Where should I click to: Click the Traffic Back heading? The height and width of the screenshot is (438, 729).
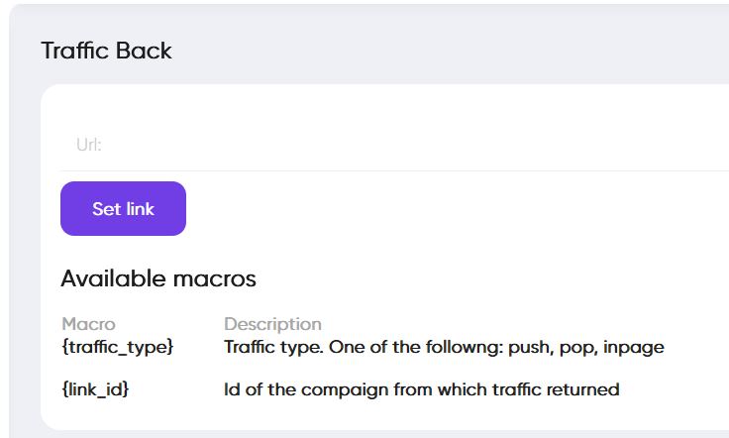[106, 51]
